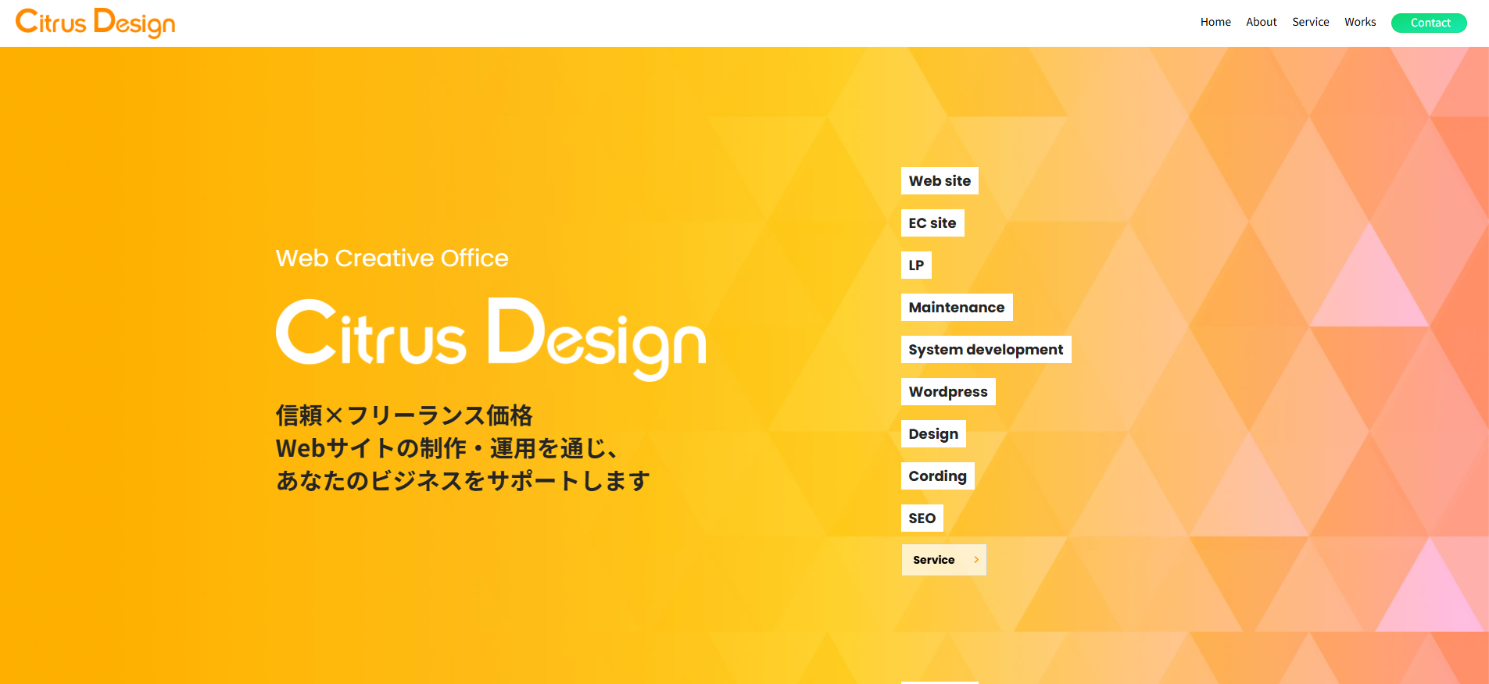The height and width of the screenshot is (684, 1489).
Task: Select the EC site tag
Action: pyautogui.click(x=932, y=223)
